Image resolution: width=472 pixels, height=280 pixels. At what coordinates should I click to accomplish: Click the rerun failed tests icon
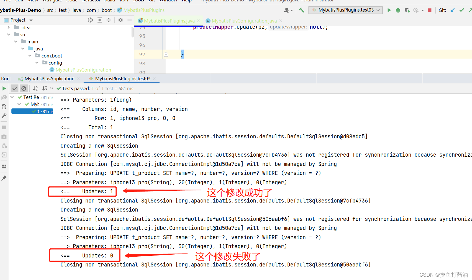tap(4, 97)
